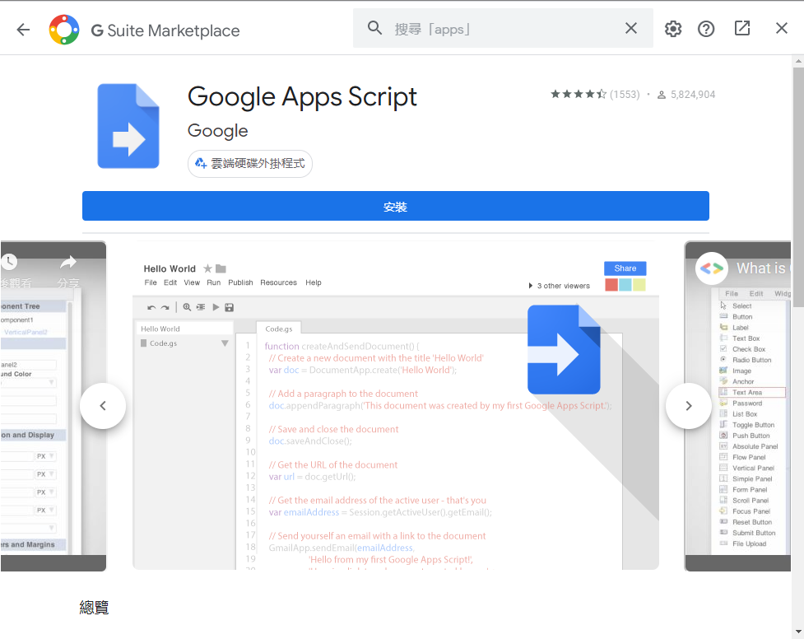Click the vertical scrollbar thumb
804x639 pixels.
(x=798, y=188)
